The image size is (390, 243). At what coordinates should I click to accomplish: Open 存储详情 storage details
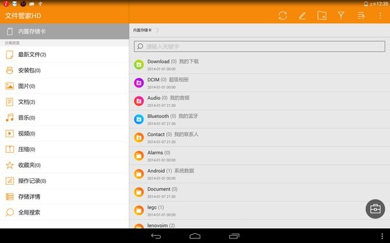64,196
